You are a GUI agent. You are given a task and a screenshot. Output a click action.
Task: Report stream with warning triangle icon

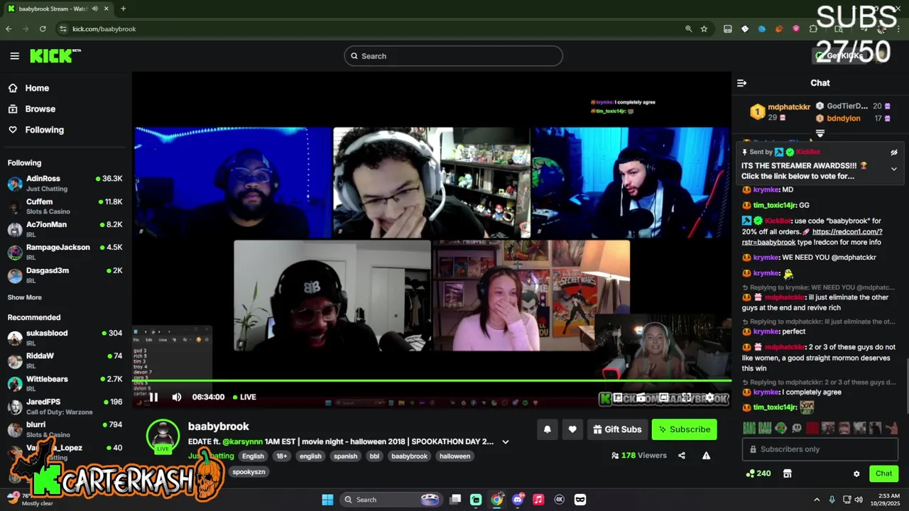pos(706,456)
